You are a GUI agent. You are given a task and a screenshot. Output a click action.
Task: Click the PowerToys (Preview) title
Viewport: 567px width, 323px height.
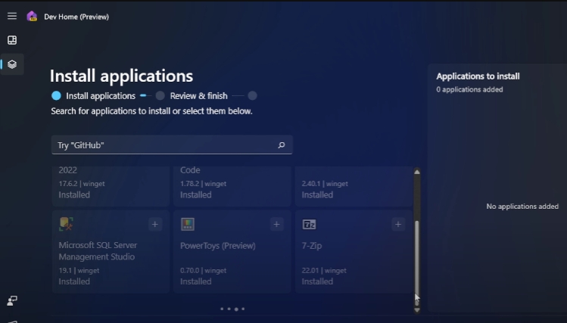pos(218,246)
